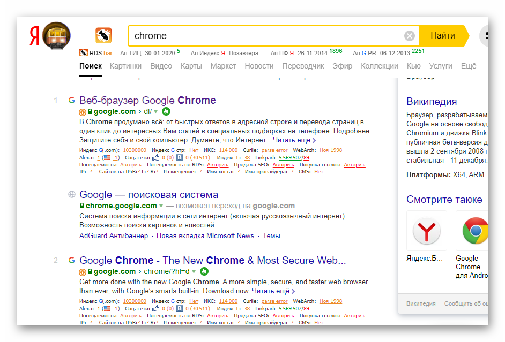Click the Ап ТИЦ: 30-01-2020 text

click(147, 53)
